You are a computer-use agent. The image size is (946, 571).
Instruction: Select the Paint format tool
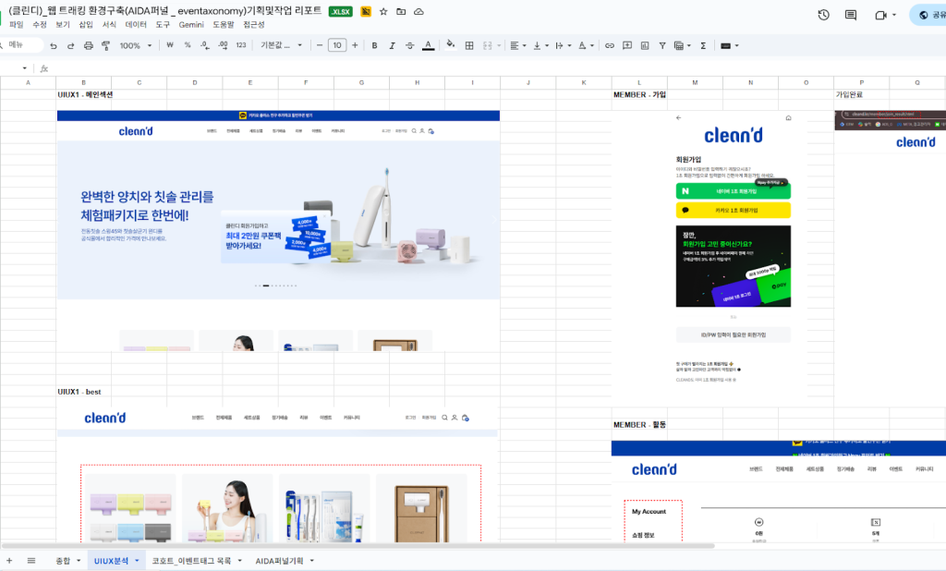(x=106, y=45)
